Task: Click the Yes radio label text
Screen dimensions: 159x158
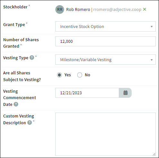Action: click(x=68, y=75)
